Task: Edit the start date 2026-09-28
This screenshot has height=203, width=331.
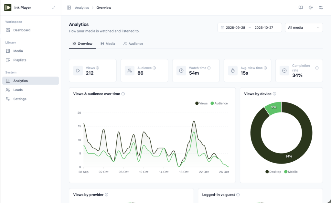Action: tap(235, 28)
